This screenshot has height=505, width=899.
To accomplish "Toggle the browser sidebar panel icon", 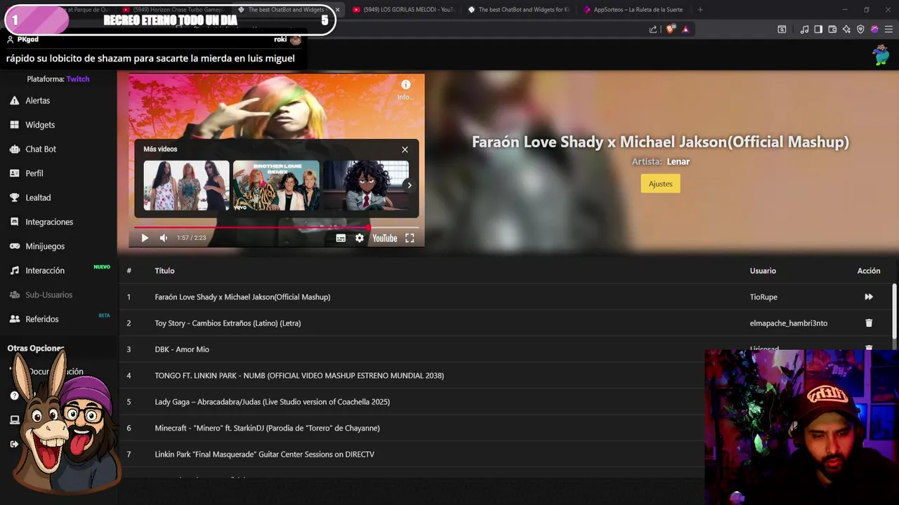I will [818, 29].
